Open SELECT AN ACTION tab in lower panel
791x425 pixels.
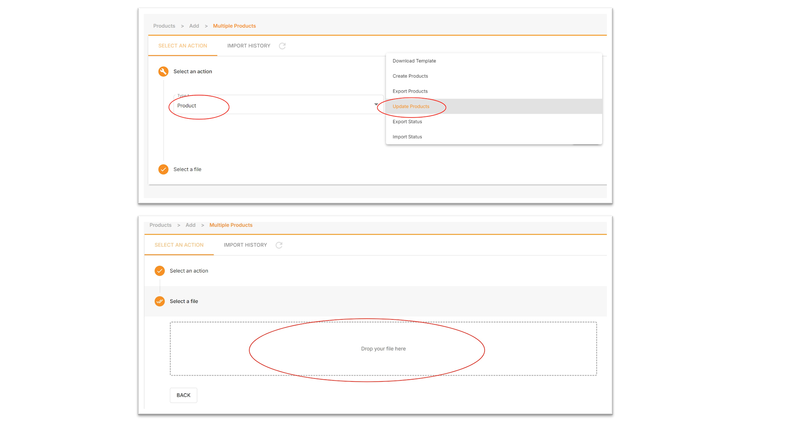tap(179, 245)
